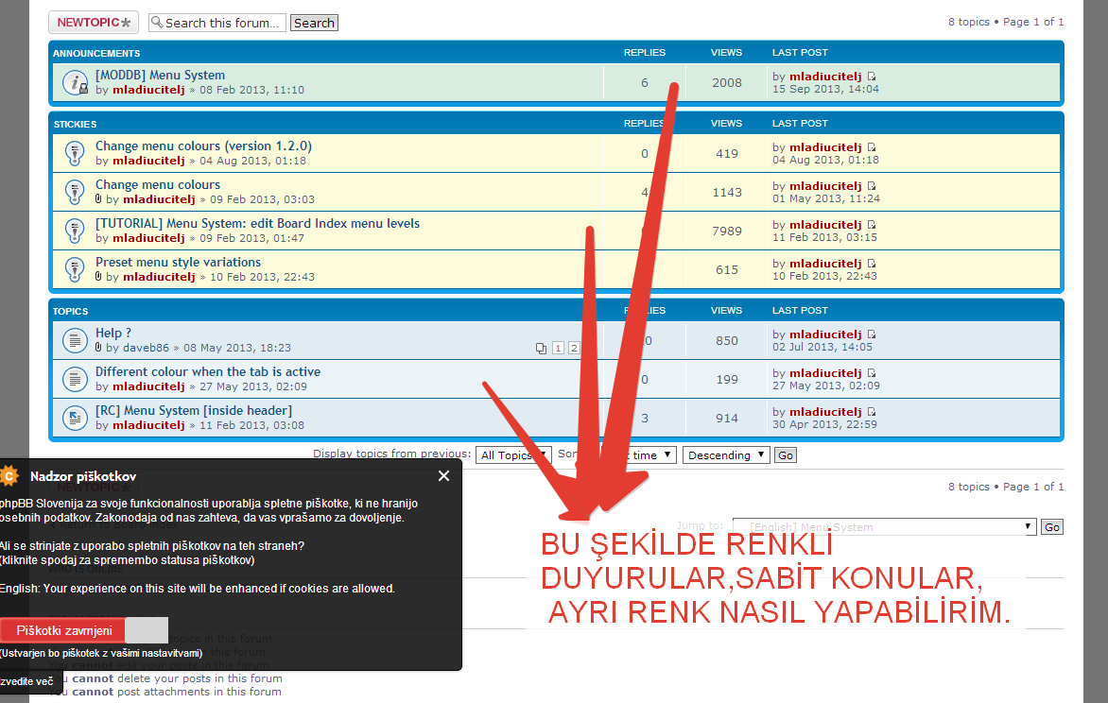View last post icon dated 02 Jul 2013
This screenshot has width=1108, height=703.
point(872,334)
